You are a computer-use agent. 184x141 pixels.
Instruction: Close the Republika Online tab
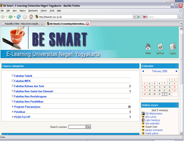click(42, 24)
